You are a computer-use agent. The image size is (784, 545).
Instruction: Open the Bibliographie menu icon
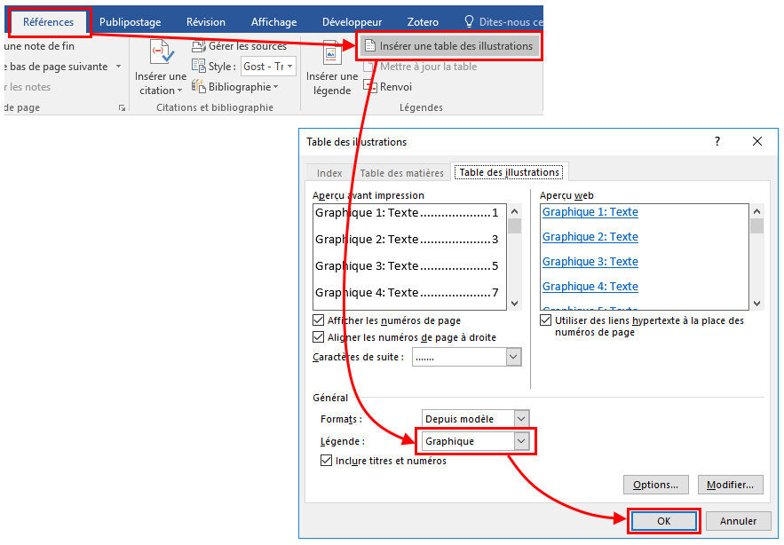(x=199, y=87)
